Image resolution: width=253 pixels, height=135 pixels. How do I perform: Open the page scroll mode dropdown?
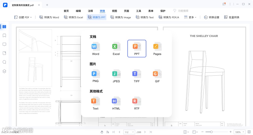pyautogui.click(x=186, y=132)
